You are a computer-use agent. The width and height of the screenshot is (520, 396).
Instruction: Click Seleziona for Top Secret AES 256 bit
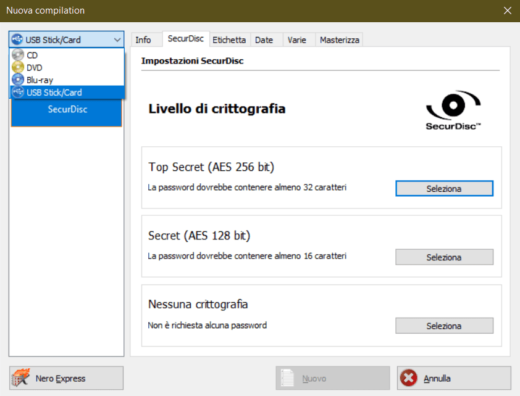click(444, 189)
